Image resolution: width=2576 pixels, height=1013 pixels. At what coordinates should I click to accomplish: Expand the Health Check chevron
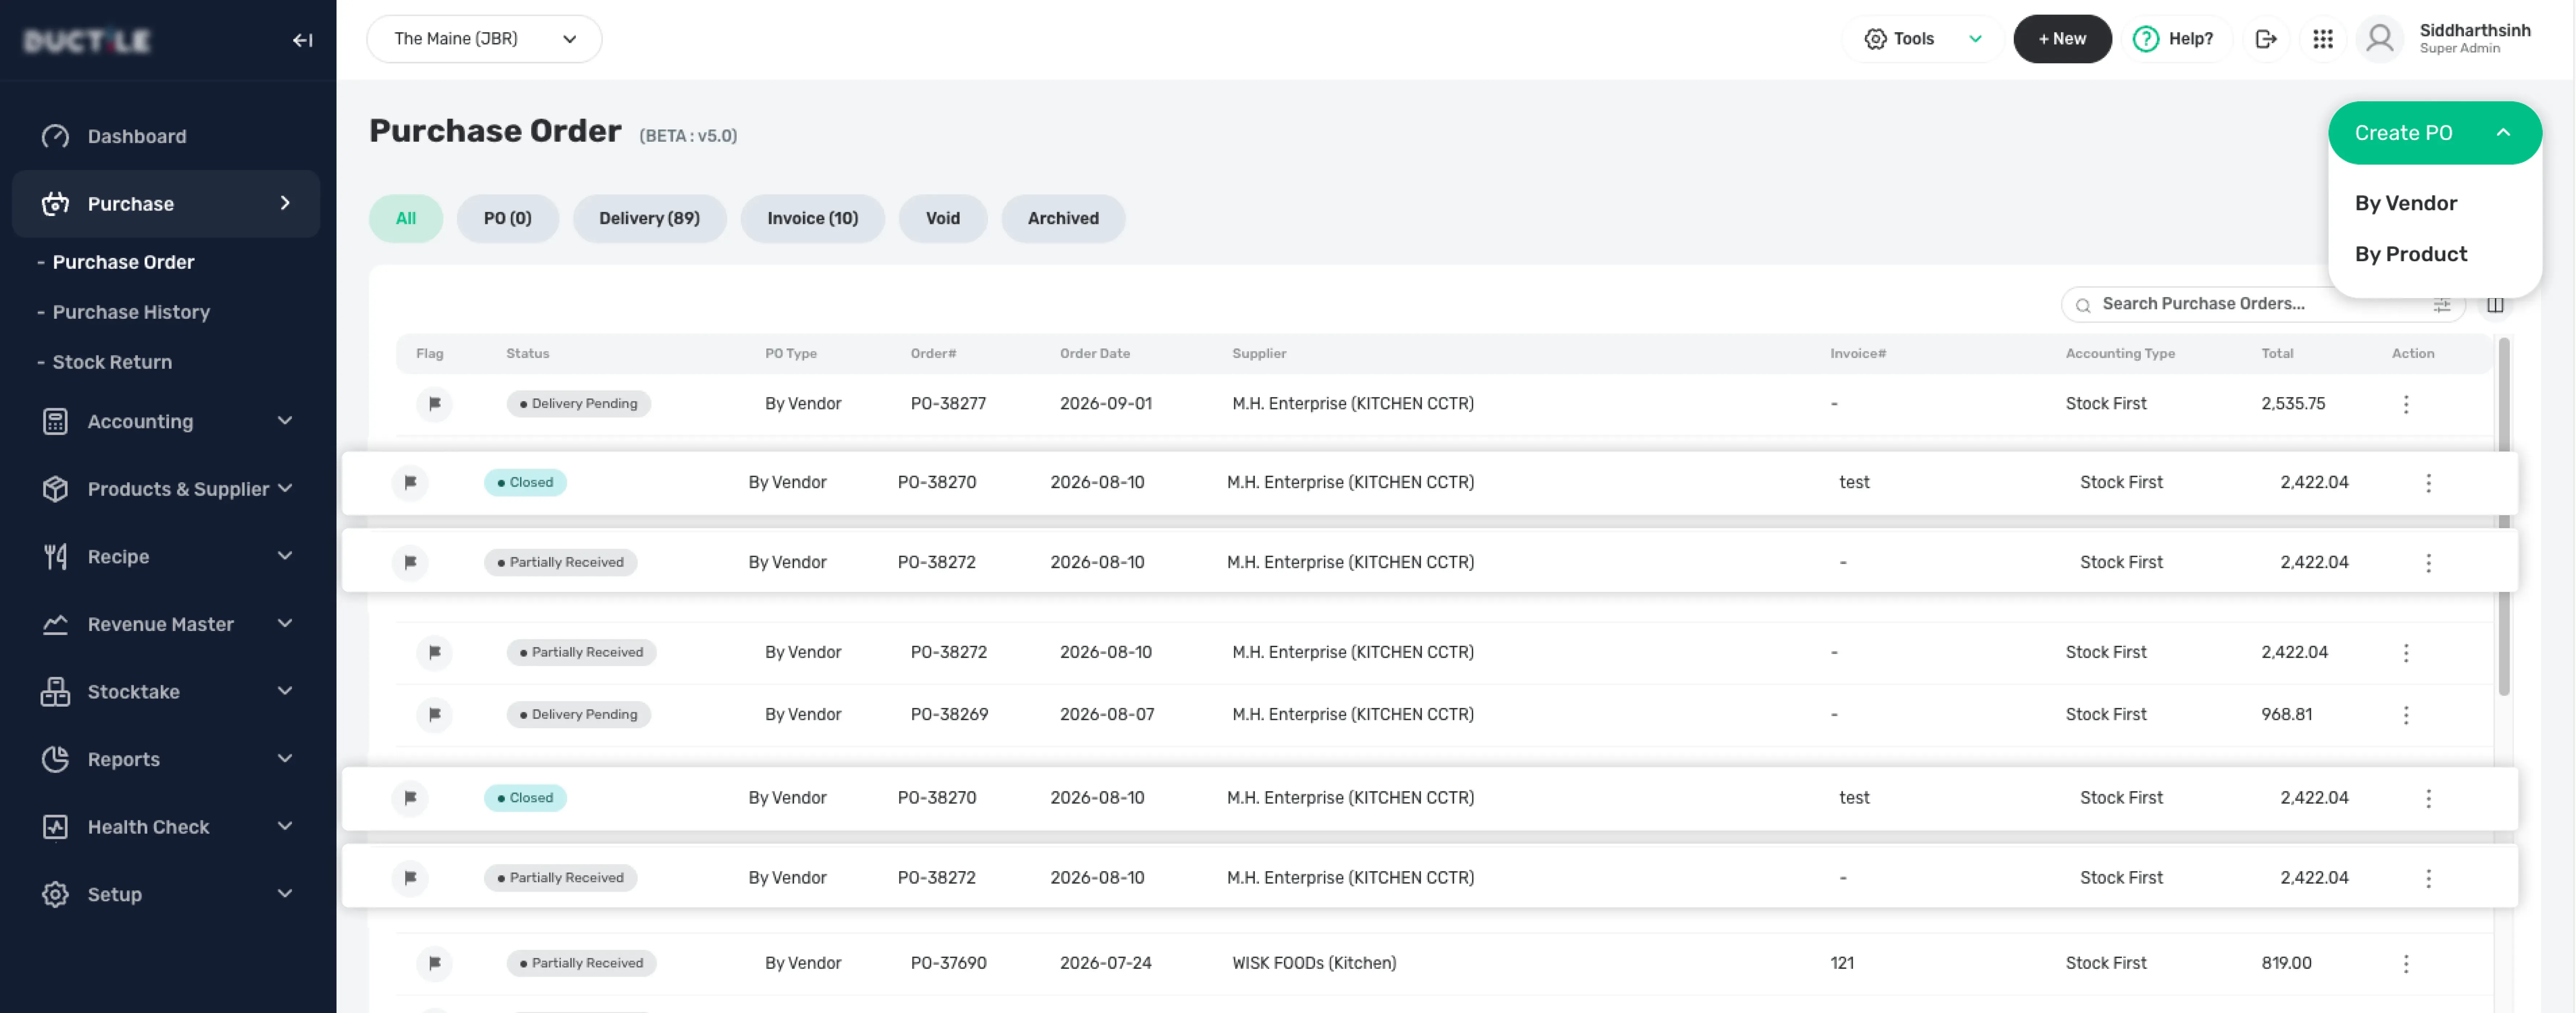285,826
